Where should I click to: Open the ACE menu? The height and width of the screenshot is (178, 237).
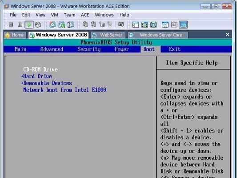85,15
